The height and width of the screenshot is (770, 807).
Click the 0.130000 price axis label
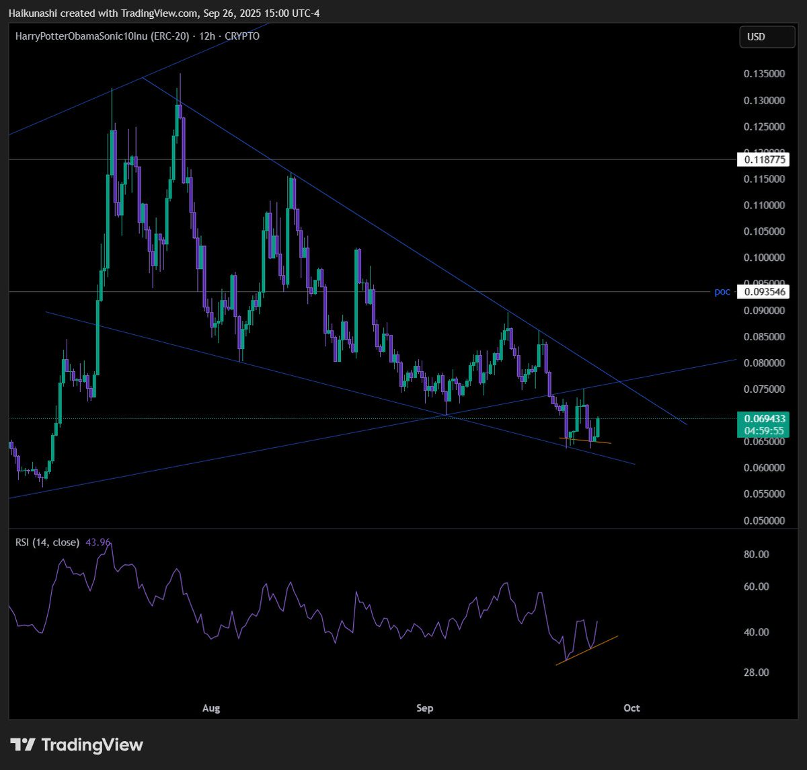coord(765,101)
